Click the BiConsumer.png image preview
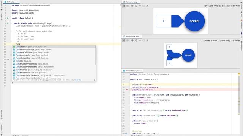This screenshot has height=136, width=243. pos(181,56)
